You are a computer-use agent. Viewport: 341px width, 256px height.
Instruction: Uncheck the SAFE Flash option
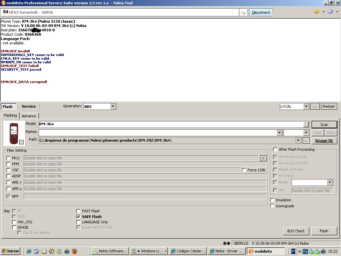(78, 217)
